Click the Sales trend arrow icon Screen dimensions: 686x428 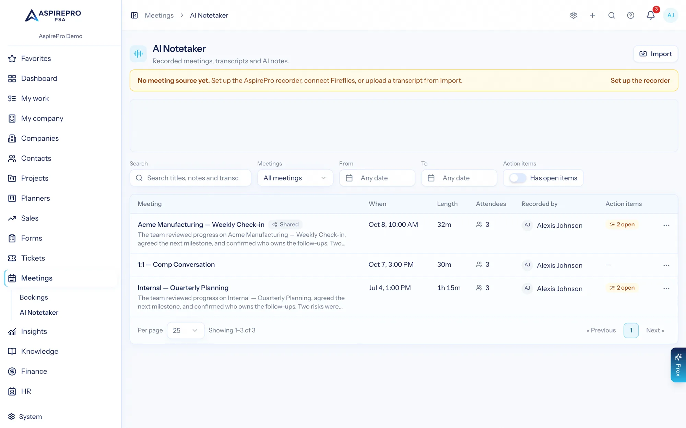(12, 218)
